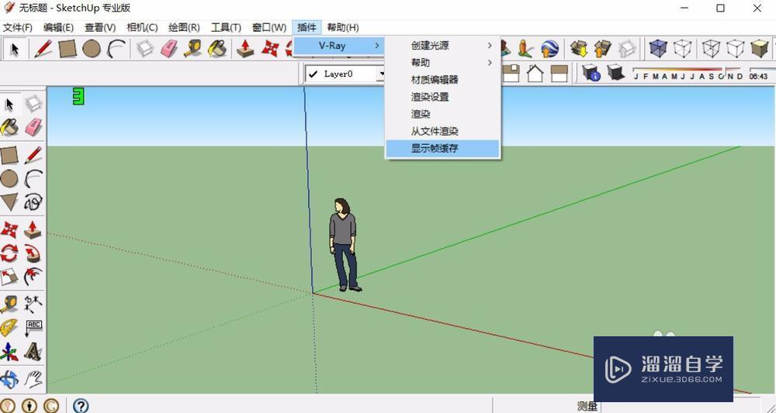This screenshot has height=413, width=776.
Task: Choose the Rectangle tool in top toolbar
Action: click(x=68, y=49)
